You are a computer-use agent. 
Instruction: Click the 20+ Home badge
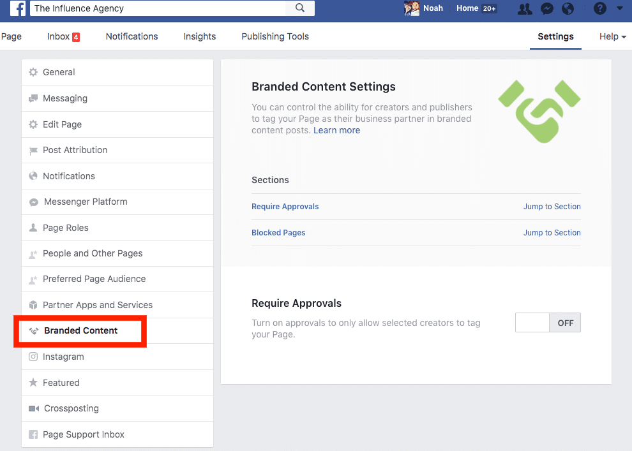click(489, 9)
